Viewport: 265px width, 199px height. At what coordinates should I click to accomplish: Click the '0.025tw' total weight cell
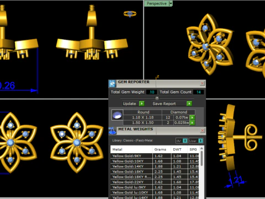tap(182, 123)
